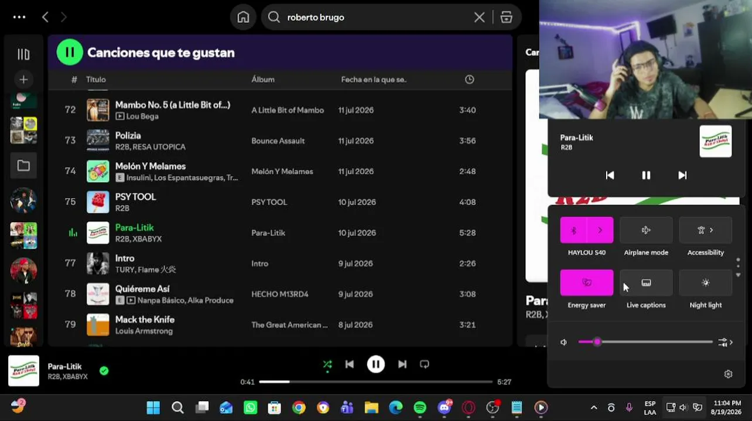This screenshot has width=752, height=421.
Task: Open File Explorer from taskbar
Action: point(371,408)
